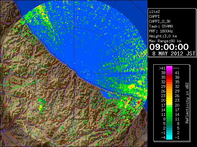Click the yellow 20 dBZ legend swatch
This screenshot has height=147, width=197.
[169, 100]
